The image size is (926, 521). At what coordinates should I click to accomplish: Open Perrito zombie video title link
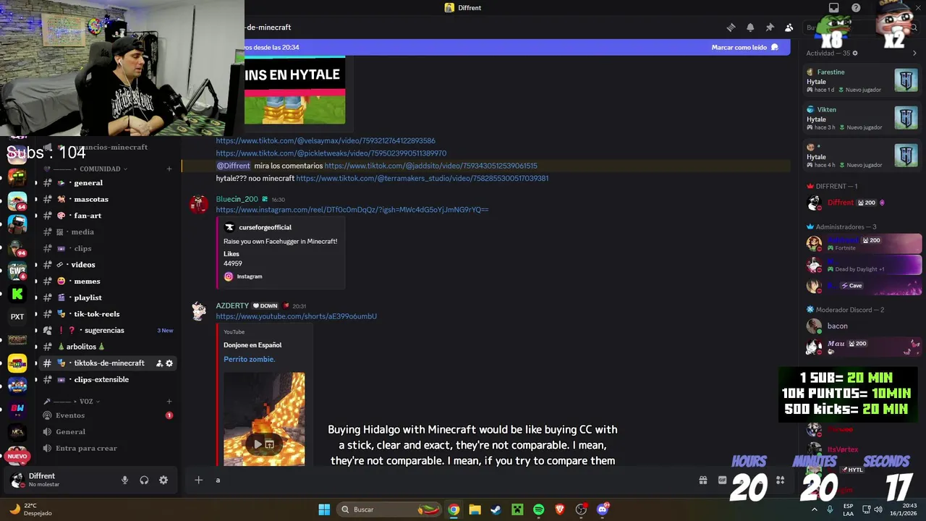(249, 359)
